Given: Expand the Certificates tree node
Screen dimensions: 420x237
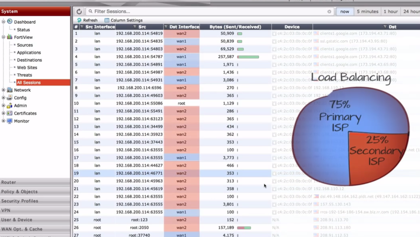Looking at the screenshot, I should pos(4,113).
